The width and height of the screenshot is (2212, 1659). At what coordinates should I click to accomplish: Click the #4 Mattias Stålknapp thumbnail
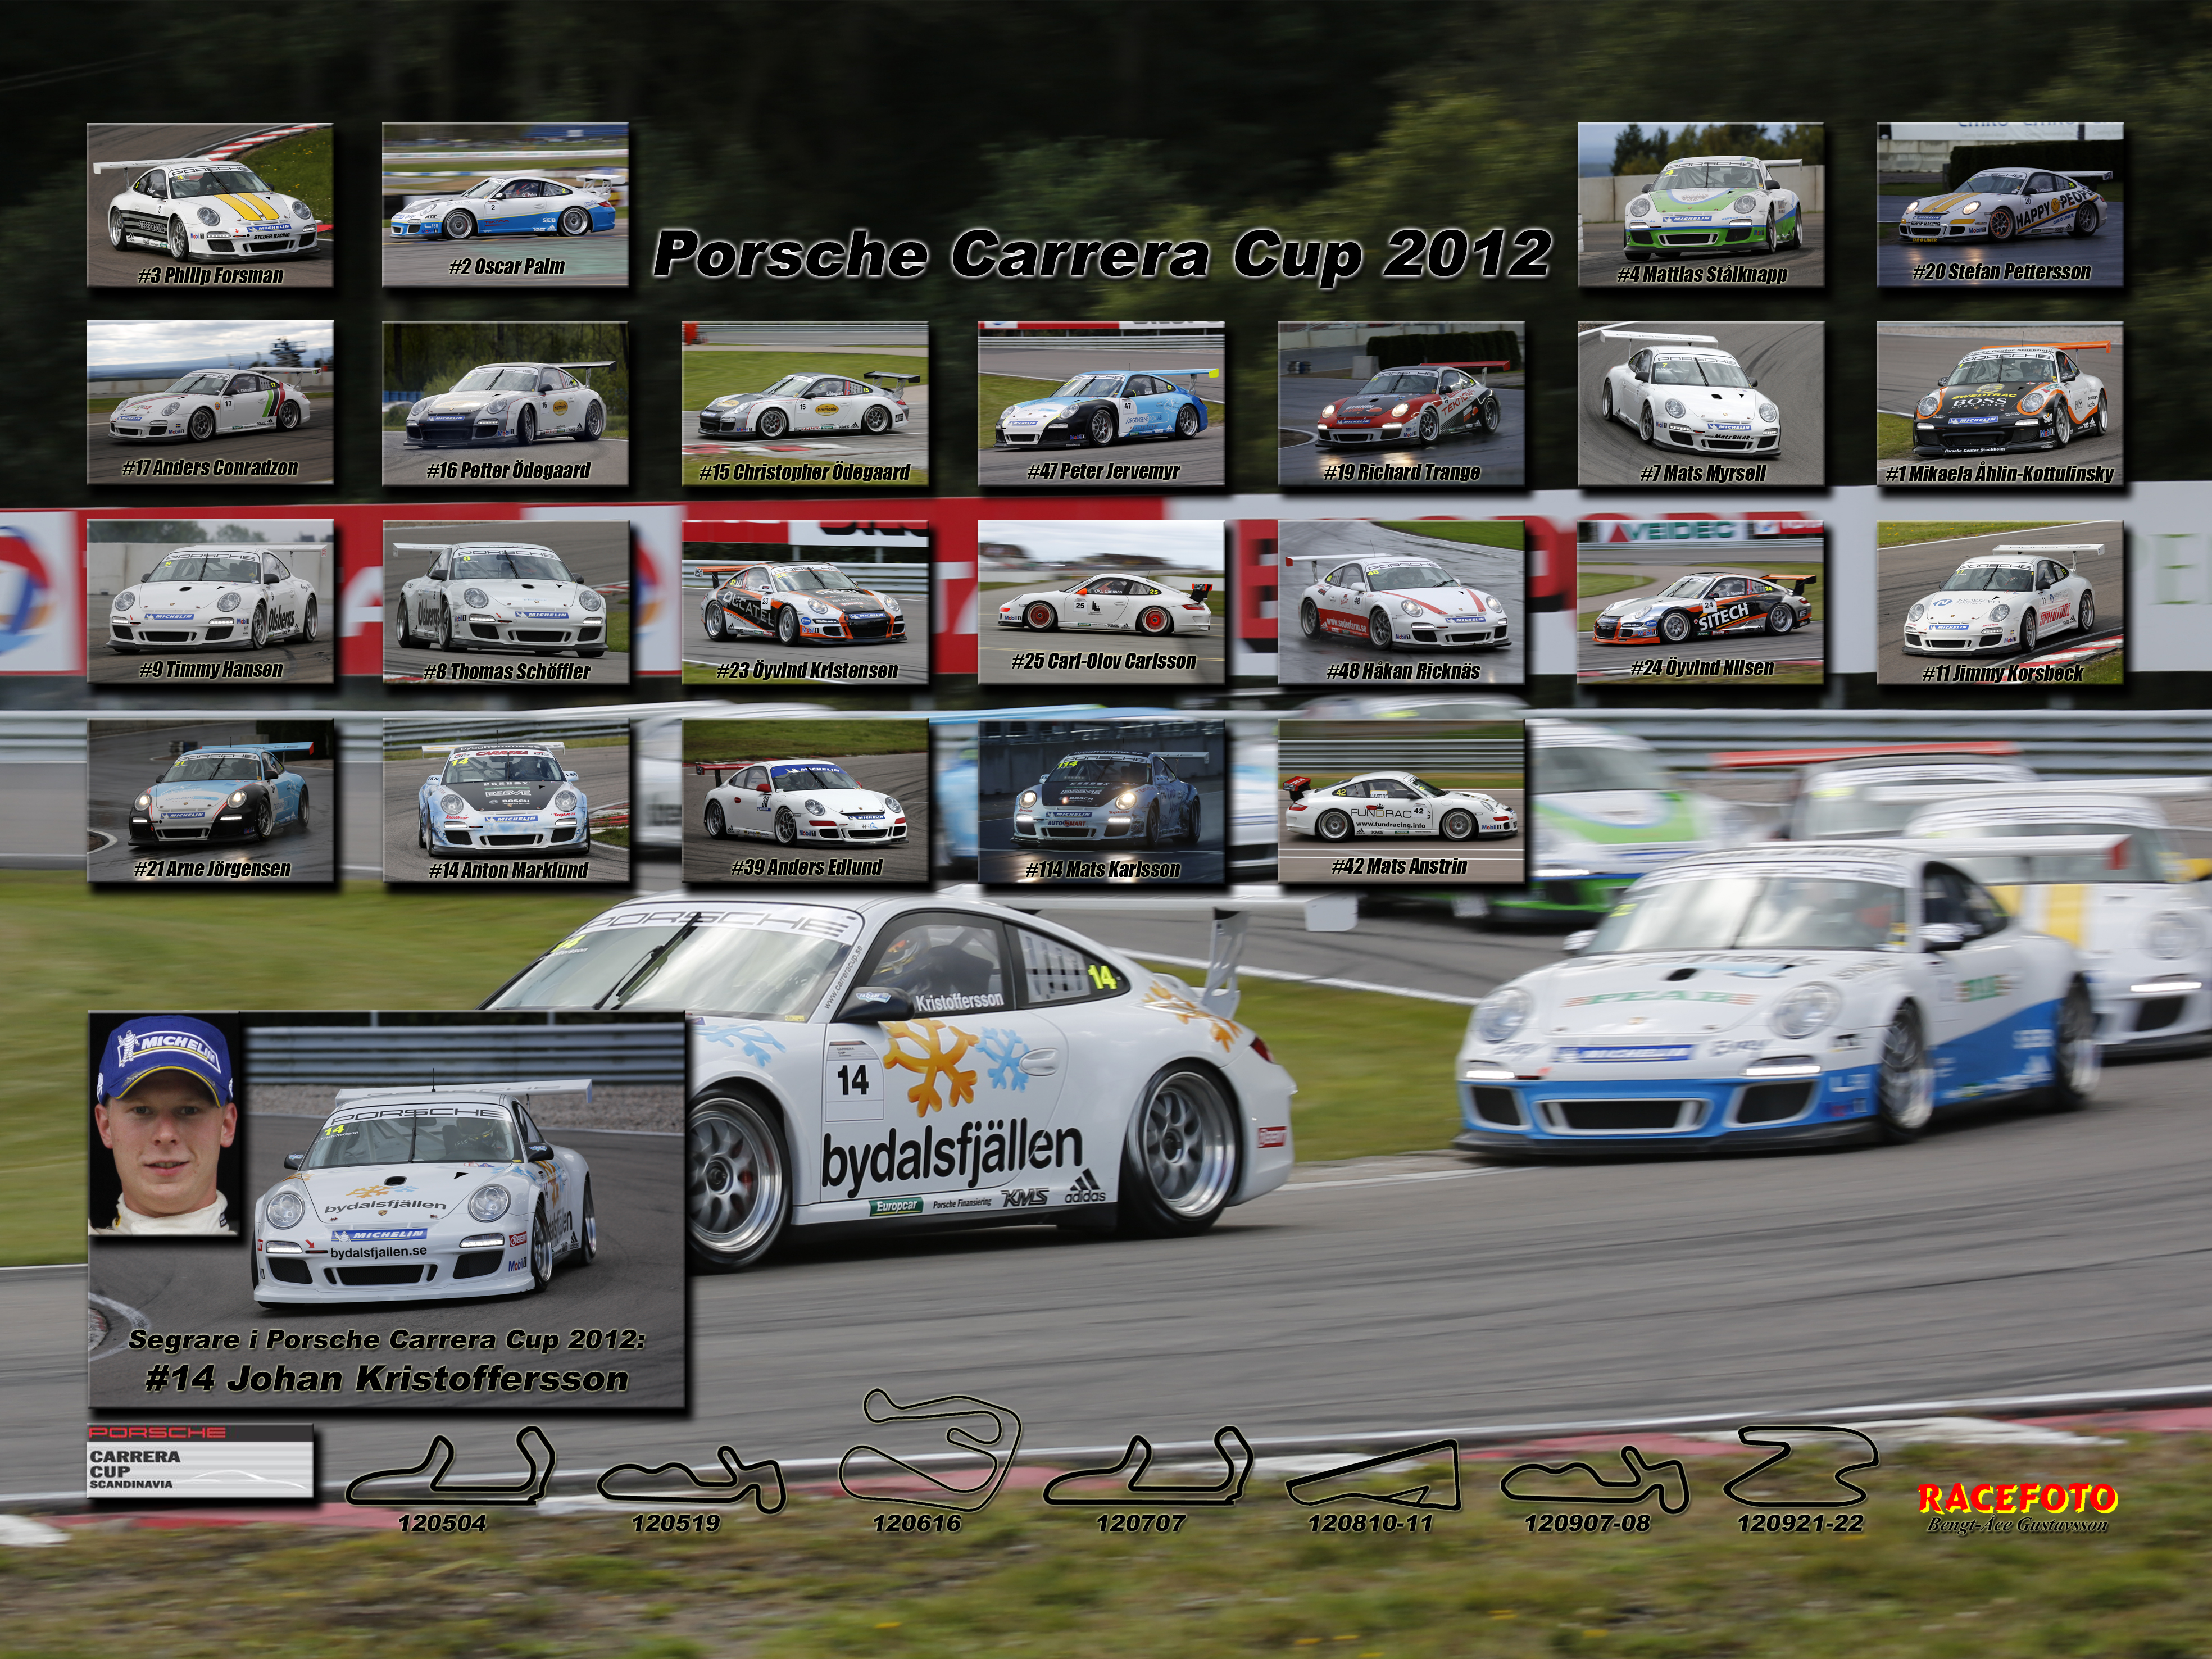point(1701,205)
